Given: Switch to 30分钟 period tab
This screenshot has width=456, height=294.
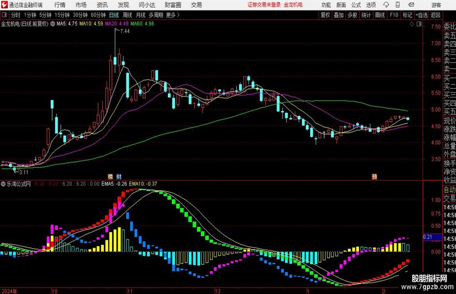Looking at the screenshot, I should 80,15.
